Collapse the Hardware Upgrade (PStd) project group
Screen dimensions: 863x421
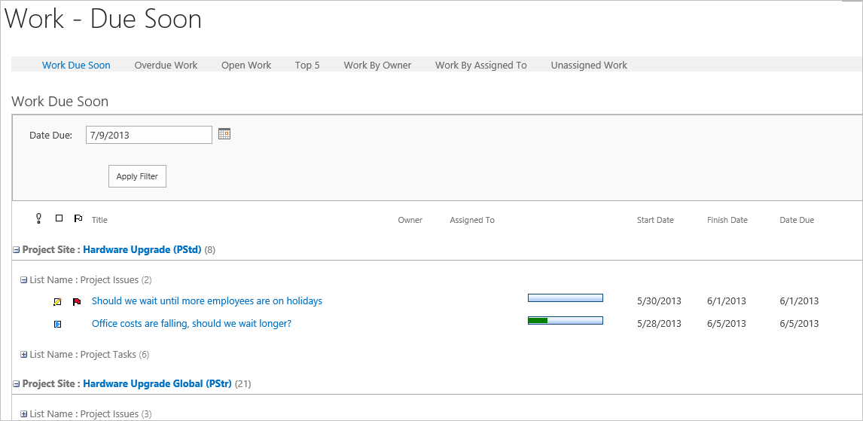pos(17,250)
